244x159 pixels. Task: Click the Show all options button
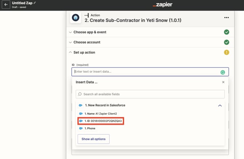[x=93, y=139]
